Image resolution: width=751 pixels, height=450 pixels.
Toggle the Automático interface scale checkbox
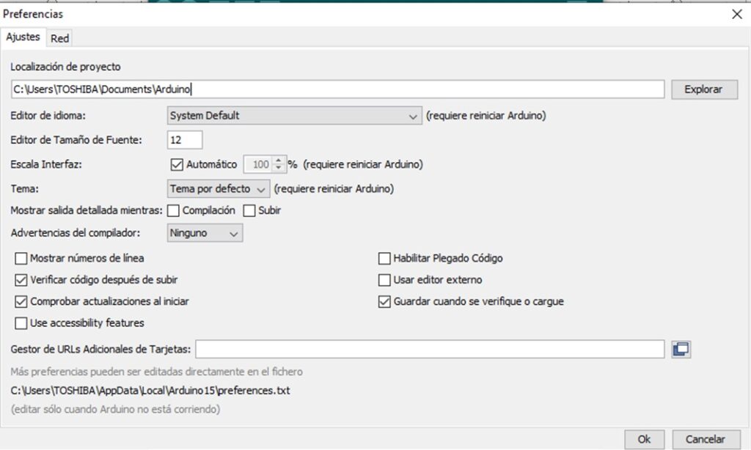(x=176, y=165)
